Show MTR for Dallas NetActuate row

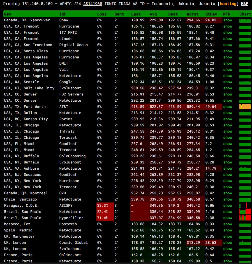point(227,113)
